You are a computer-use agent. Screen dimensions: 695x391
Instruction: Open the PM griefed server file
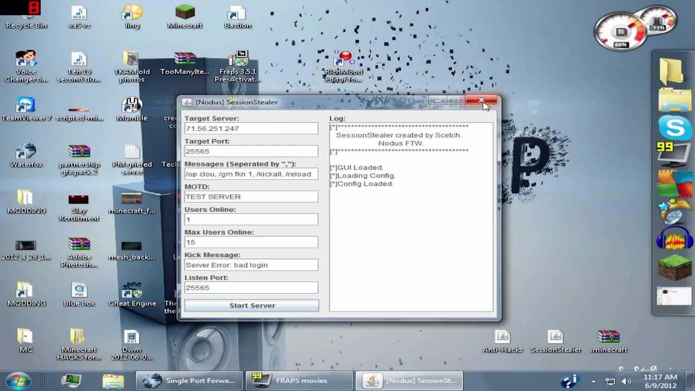(x=132, y=159)
